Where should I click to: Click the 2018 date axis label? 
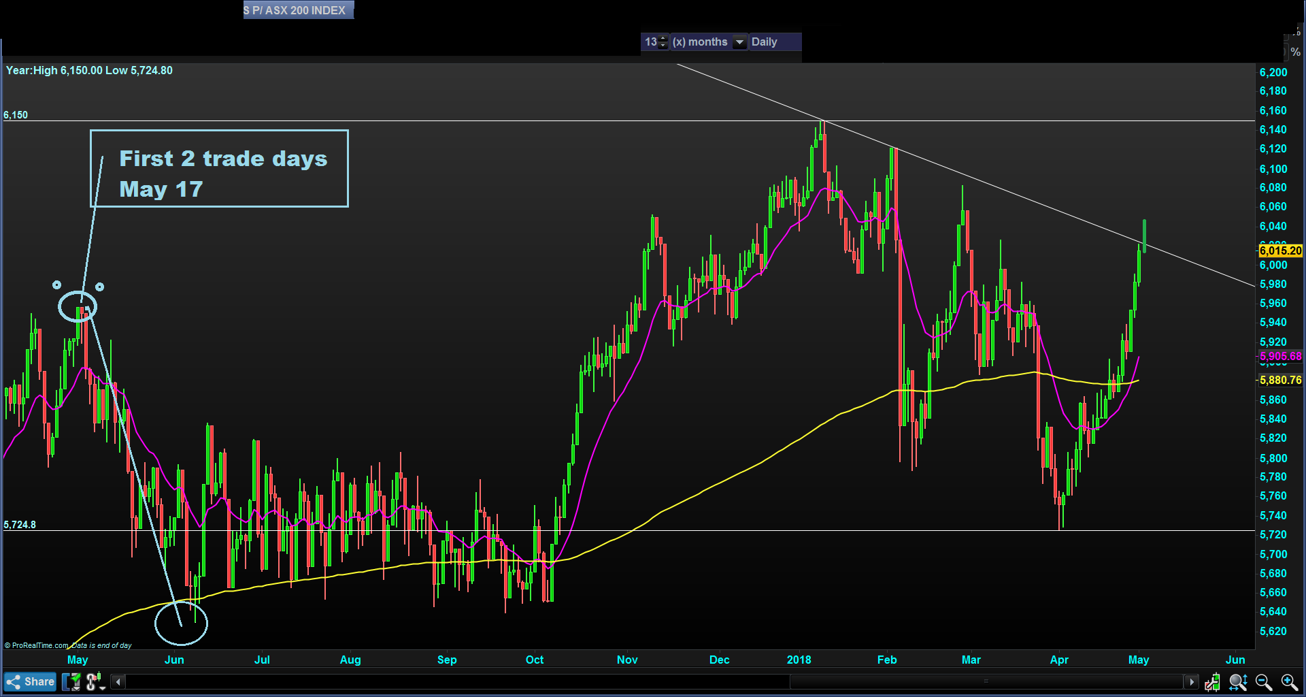coord(799,660)
